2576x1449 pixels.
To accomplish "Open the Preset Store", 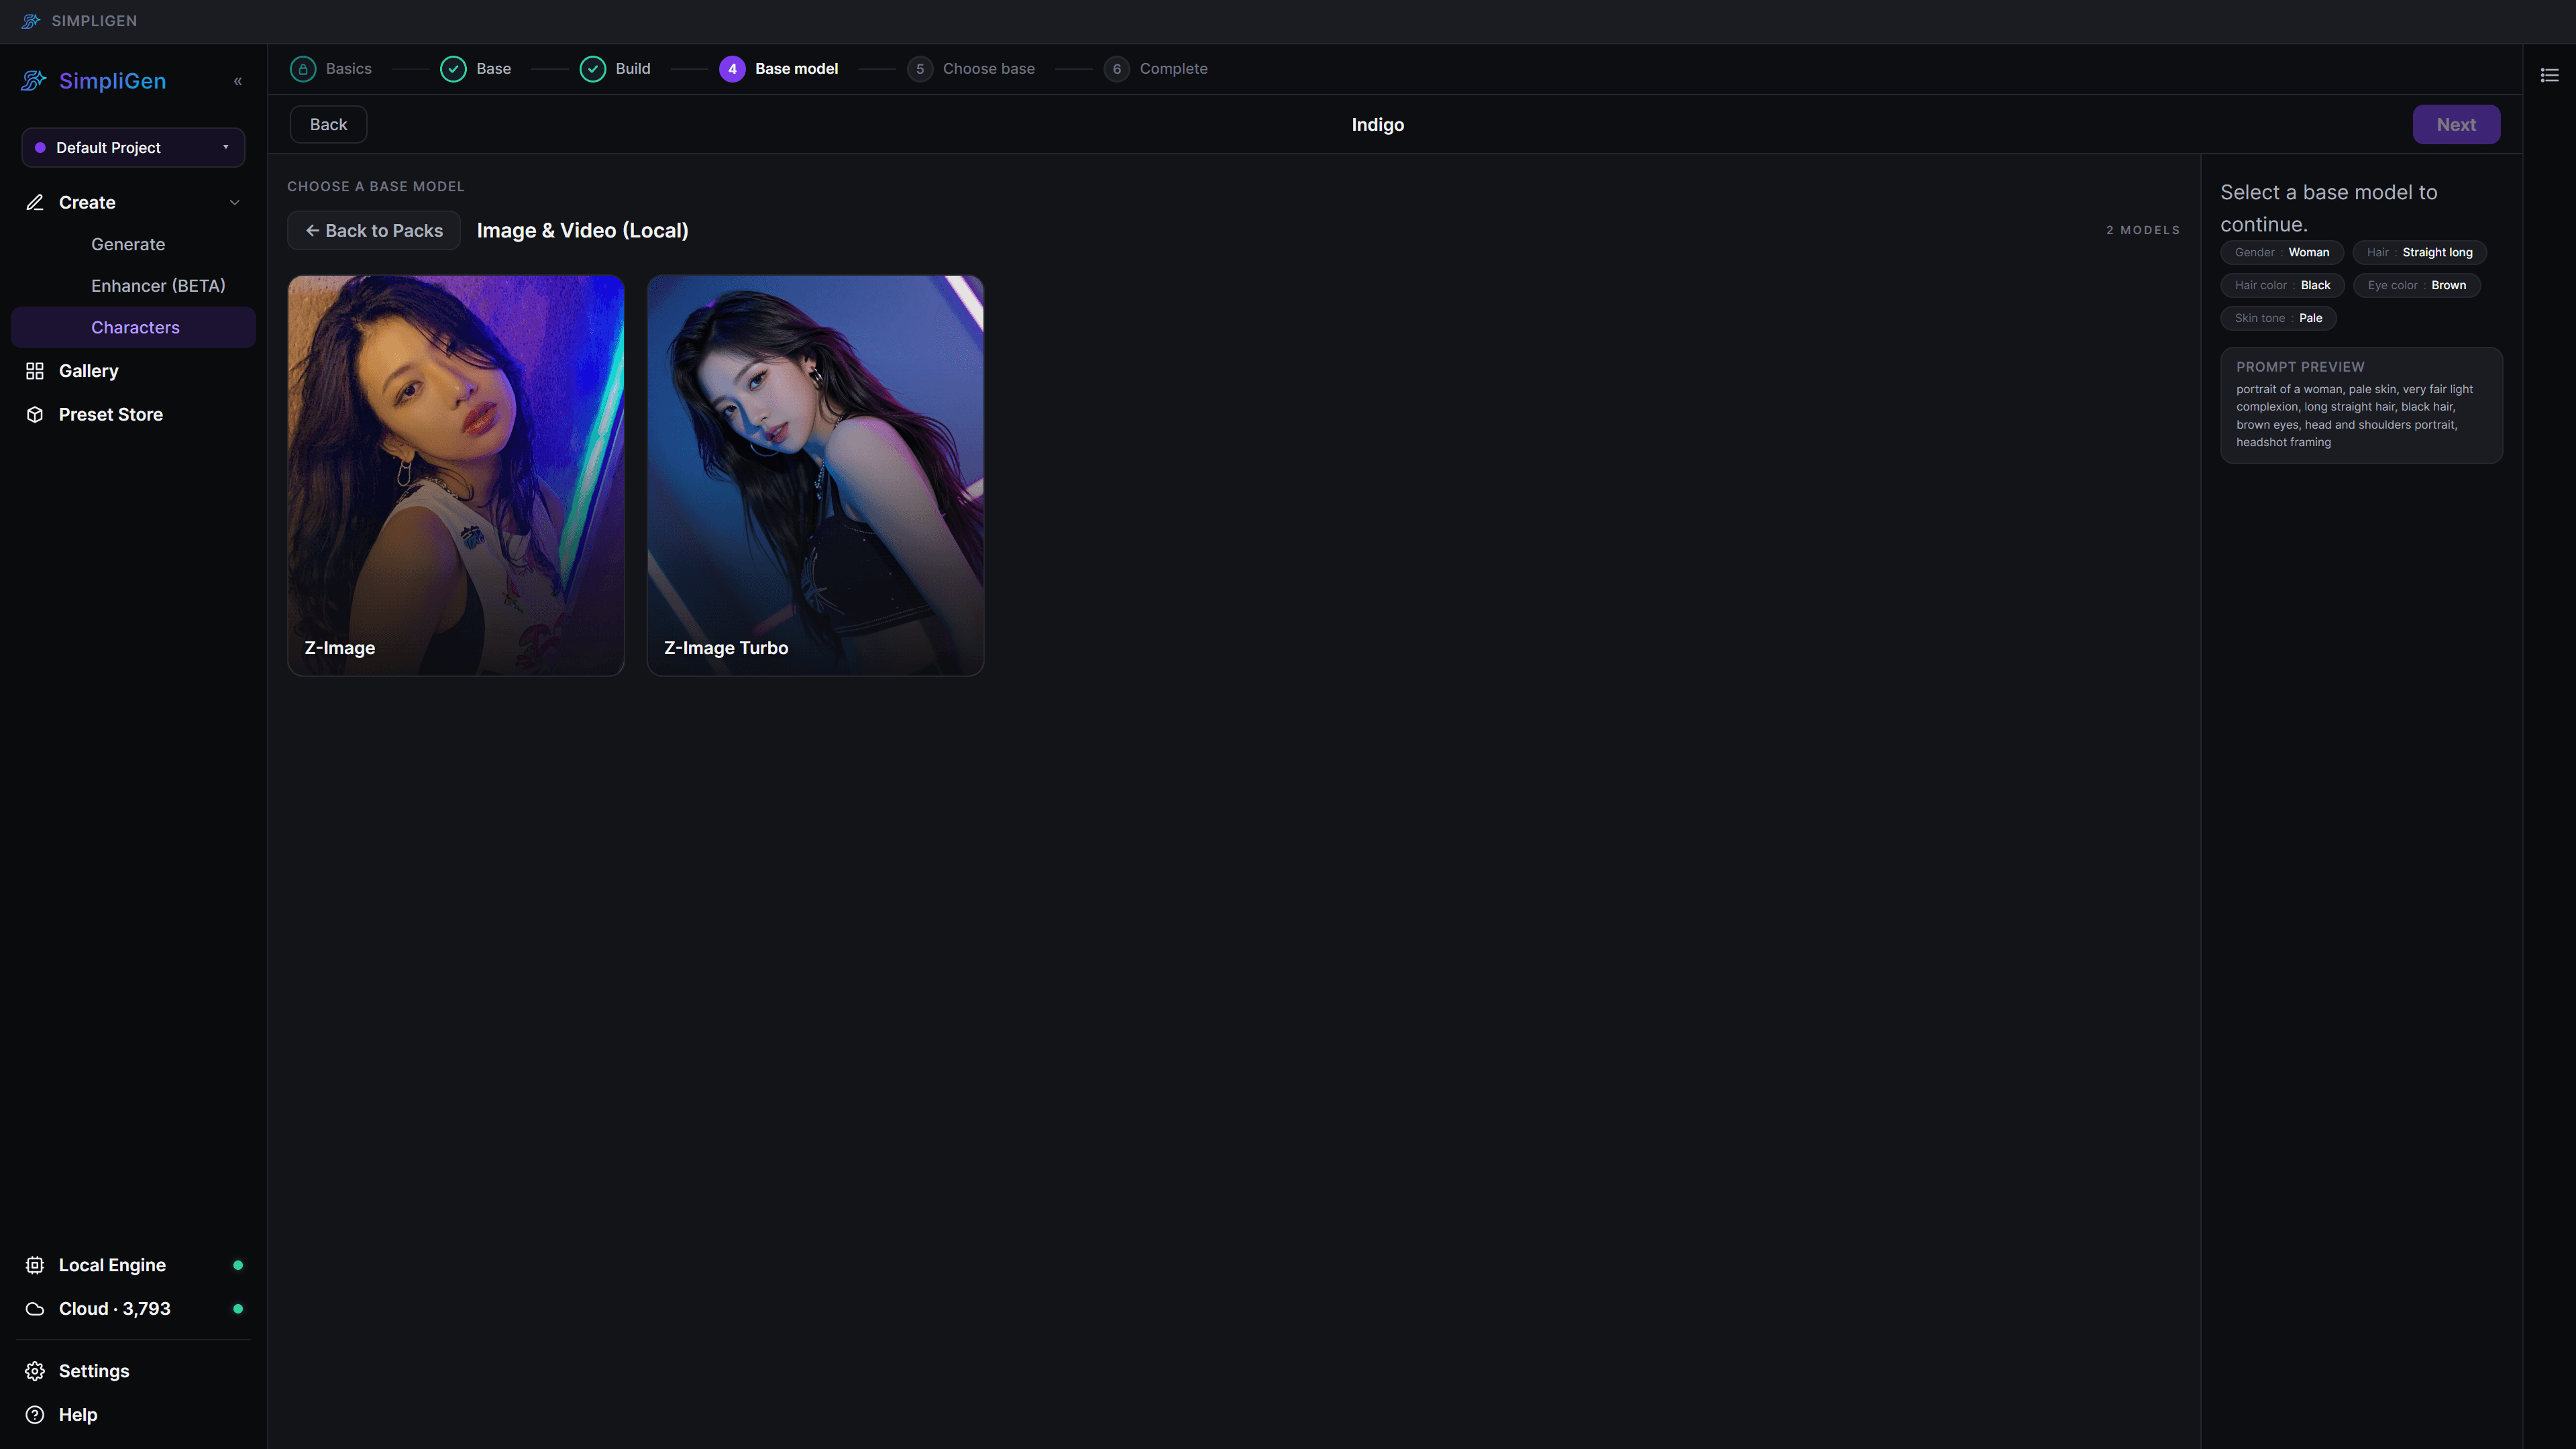I will pos(111,414).
